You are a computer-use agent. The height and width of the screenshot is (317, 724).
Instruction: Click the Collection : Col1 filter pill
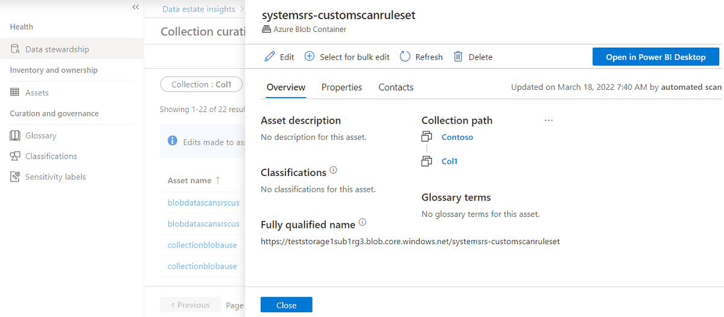tap(201, 84)
